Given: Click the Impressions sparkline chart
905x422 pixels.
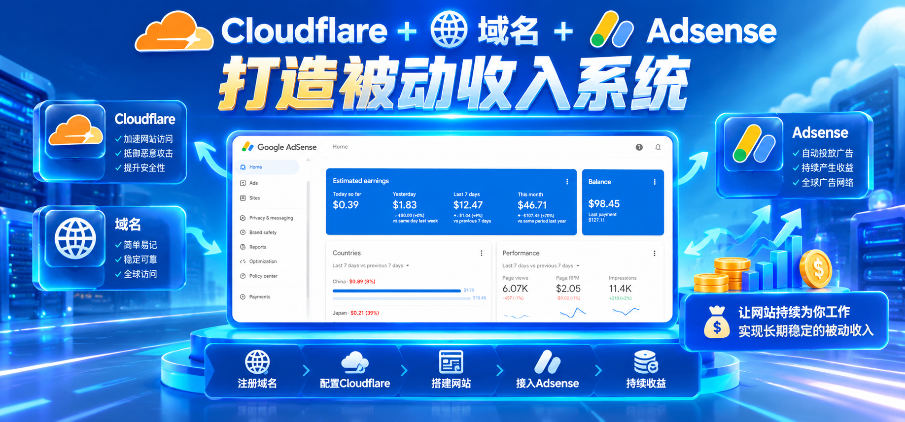Looking at the screenshot, I should 626,311.
